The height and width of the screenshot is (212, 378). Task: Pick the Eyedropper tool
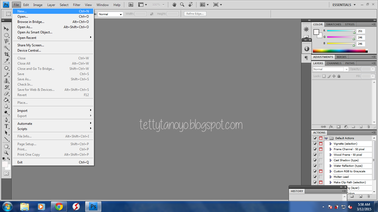pyautogui.click(x=6, y=61)
